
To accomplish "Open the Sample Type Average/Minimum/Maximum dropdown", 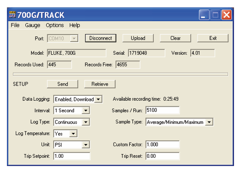I will tap(209, 122).
